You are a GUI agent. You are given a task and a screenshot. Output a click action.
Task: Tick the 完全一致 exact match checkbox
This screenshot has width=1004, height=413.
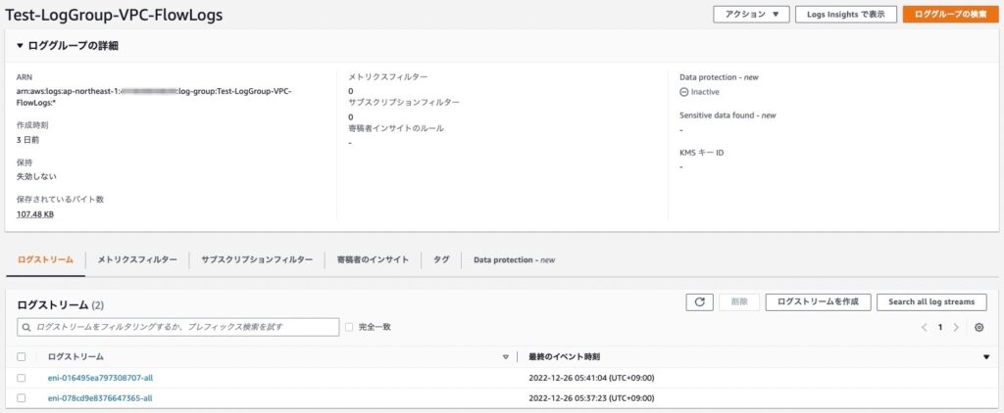[349, 327]
